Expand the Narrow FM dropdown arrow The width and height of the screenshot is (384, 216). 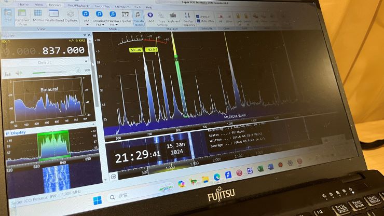click(x=117, y=24)
